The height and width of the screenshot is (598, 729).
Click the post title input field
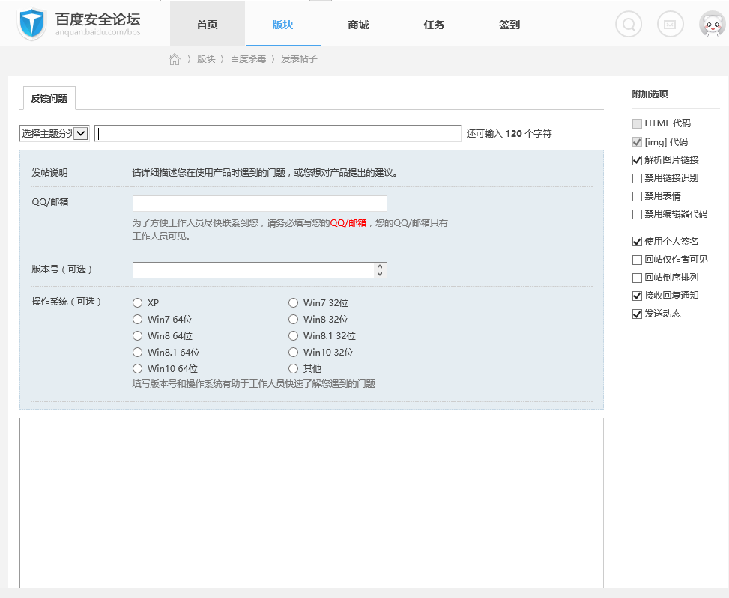(277, 133)
